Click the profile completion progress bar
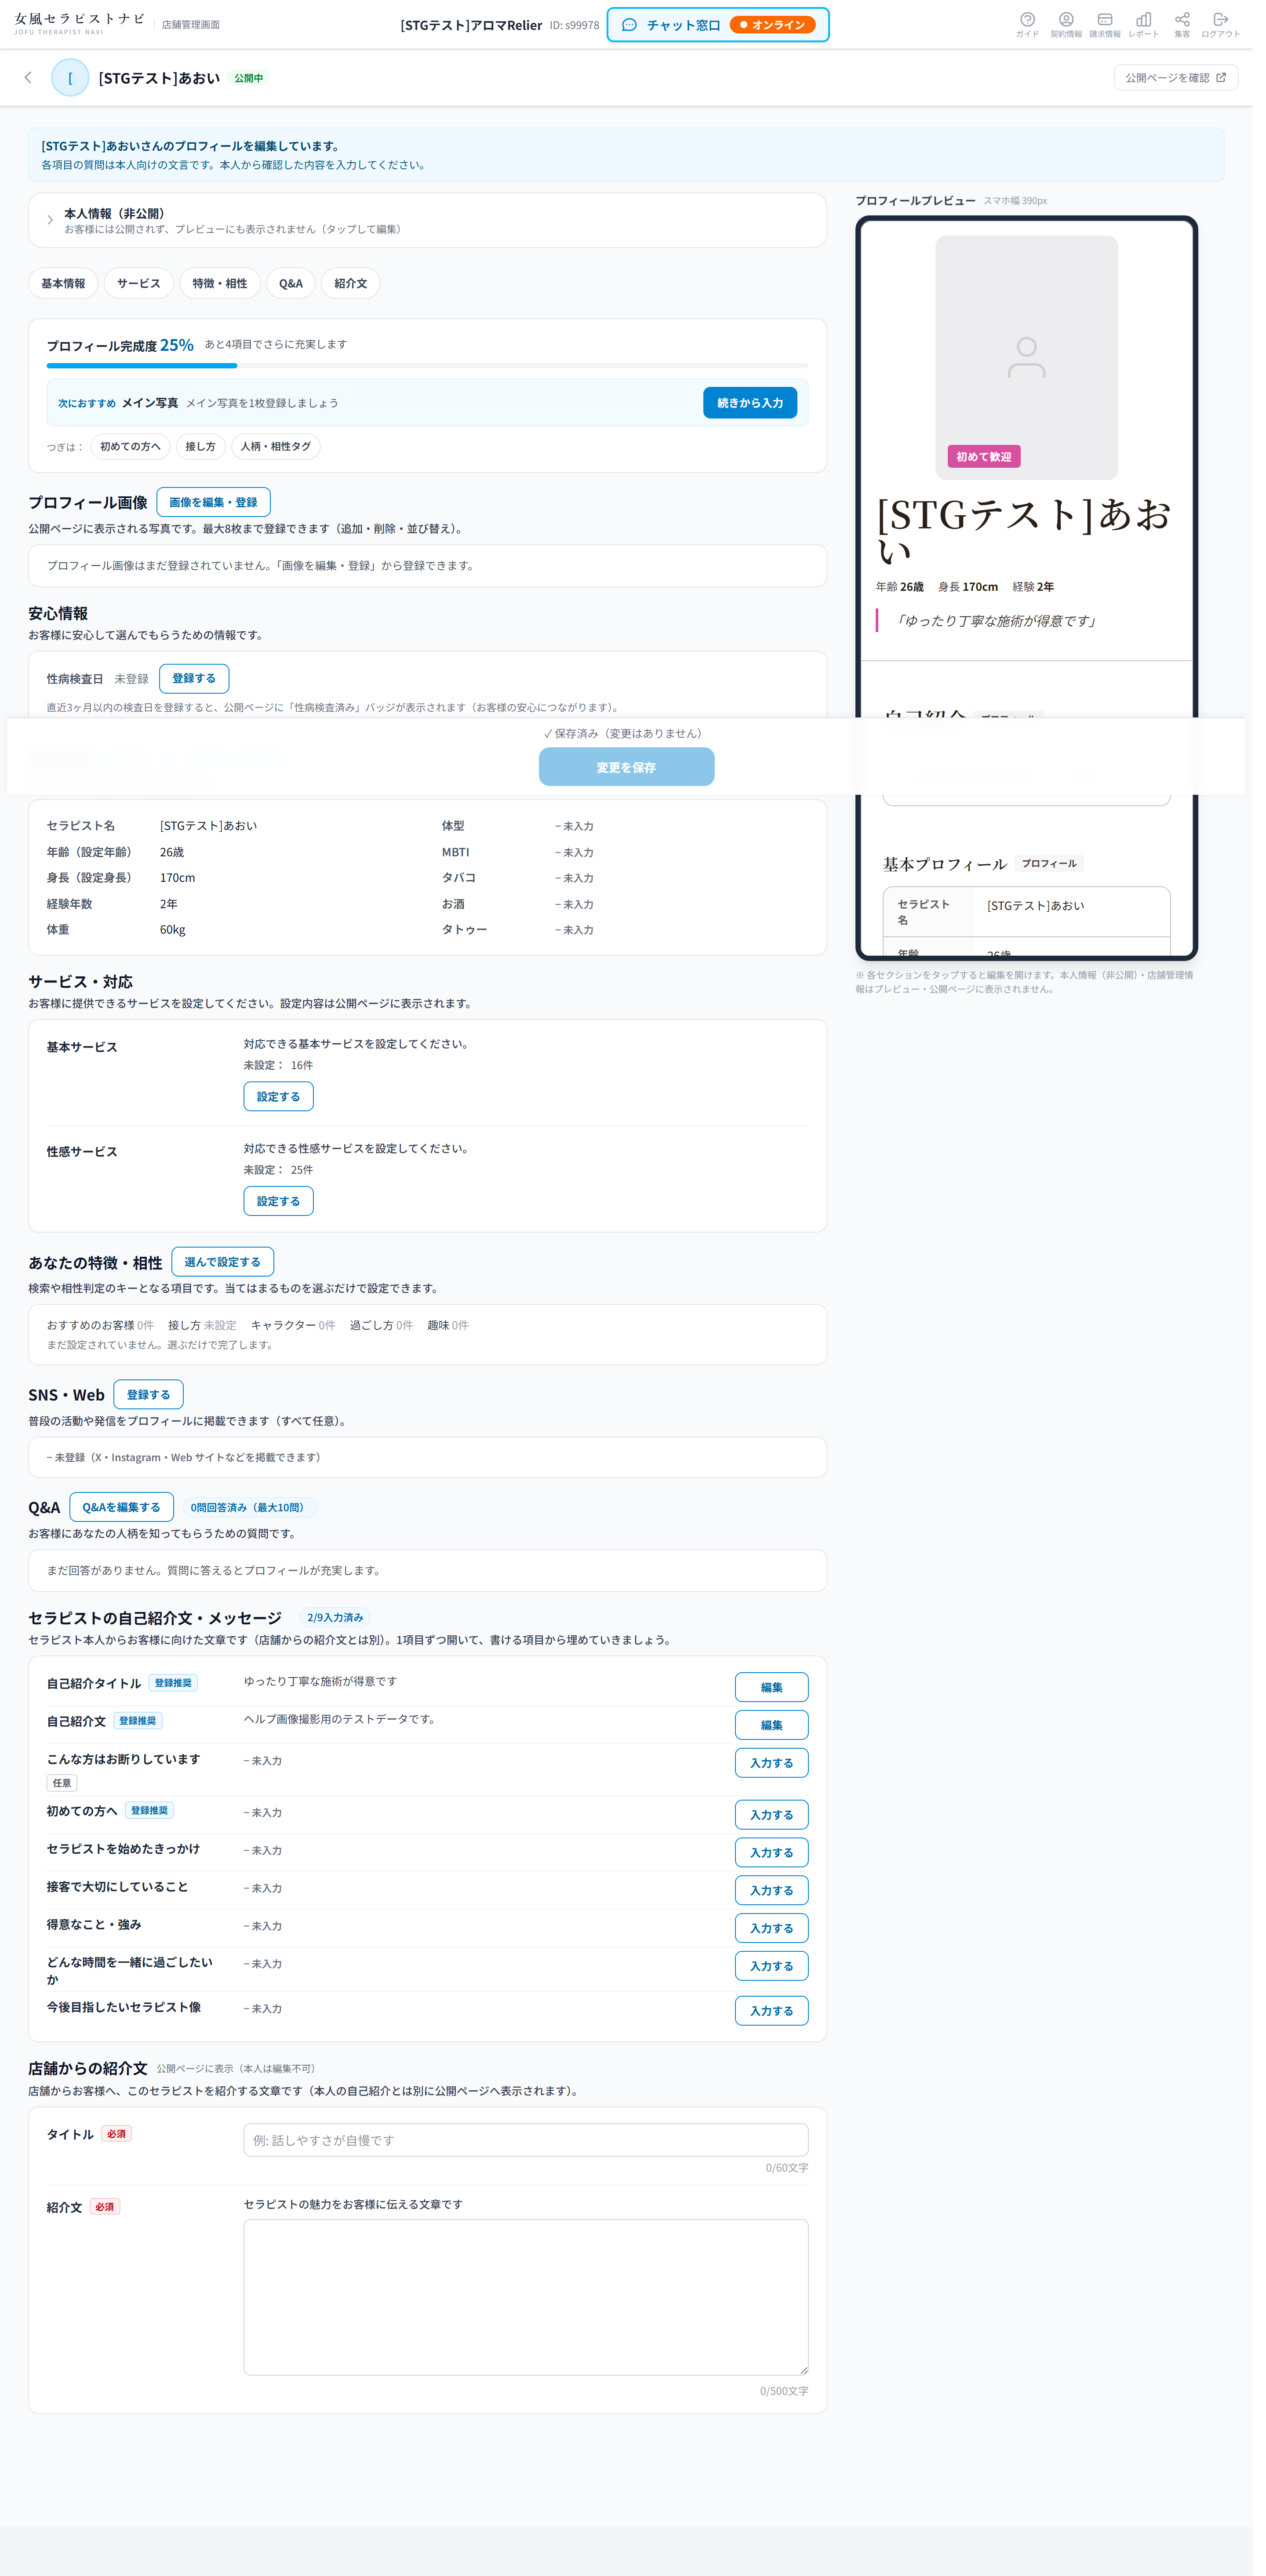The height and width of the screenshot is (2576, 1266). (427, 366)
